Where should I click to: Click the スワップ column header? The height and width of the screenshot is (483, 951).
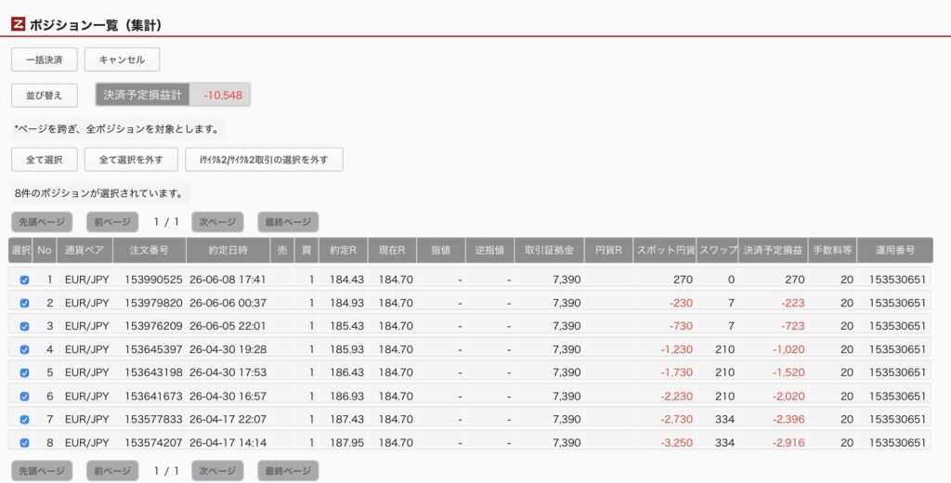coord(718,250)
